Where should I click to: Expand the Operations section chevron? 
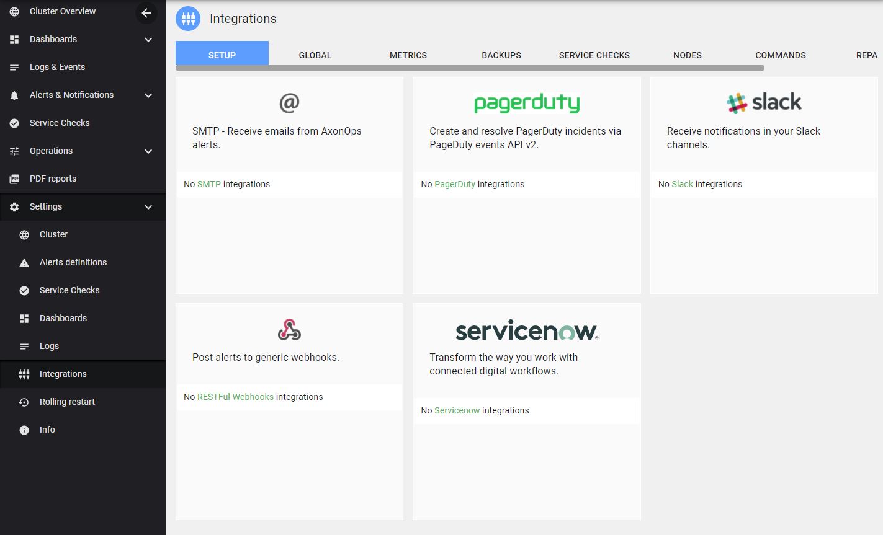[x=148, y=151]
